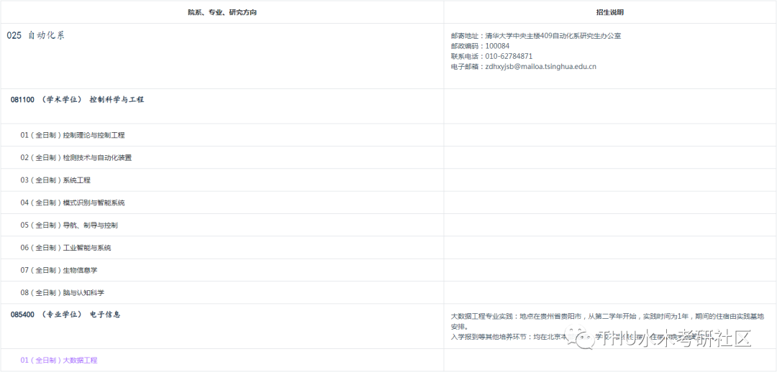Screen dimensions: 777x372
Task: Click the 招生说明 column header
Action: tap(610, 12)
